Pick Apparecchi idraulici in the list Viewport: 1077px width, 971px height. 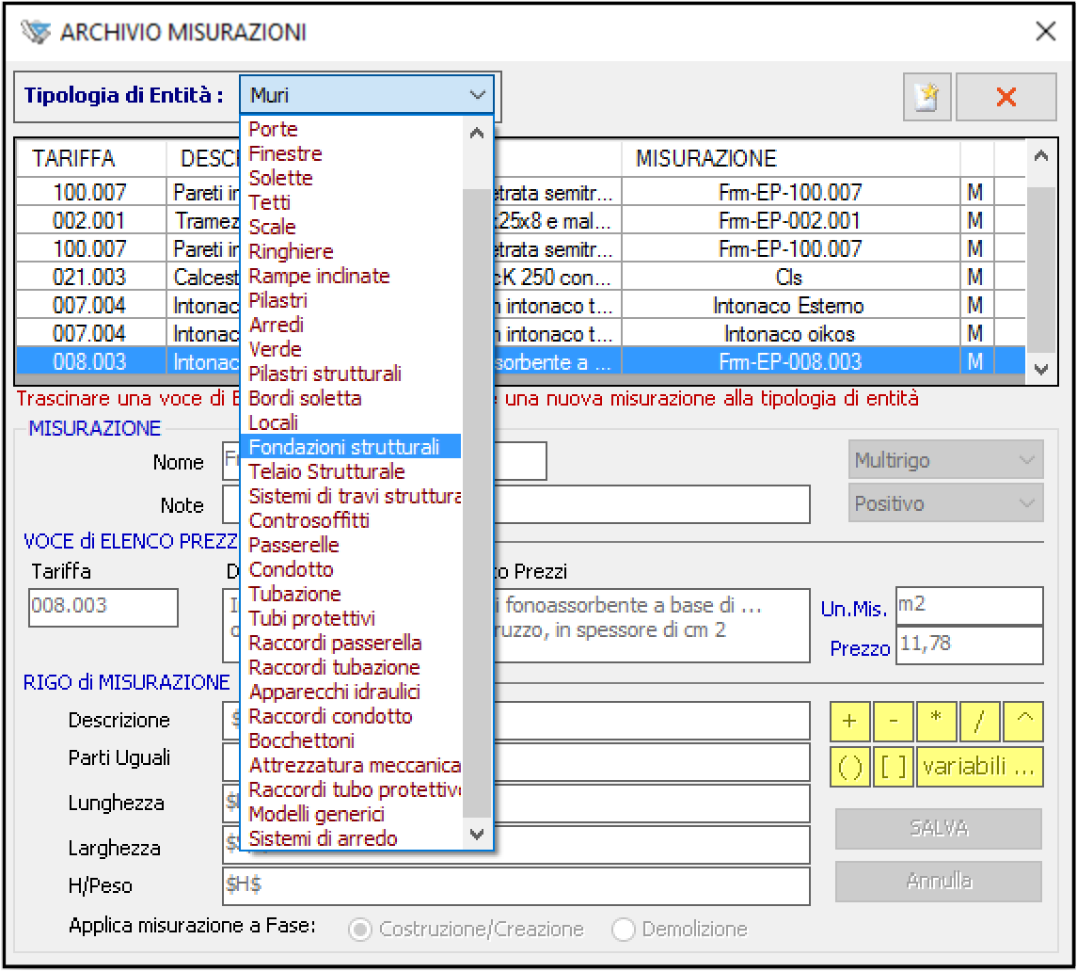(334, 692)
